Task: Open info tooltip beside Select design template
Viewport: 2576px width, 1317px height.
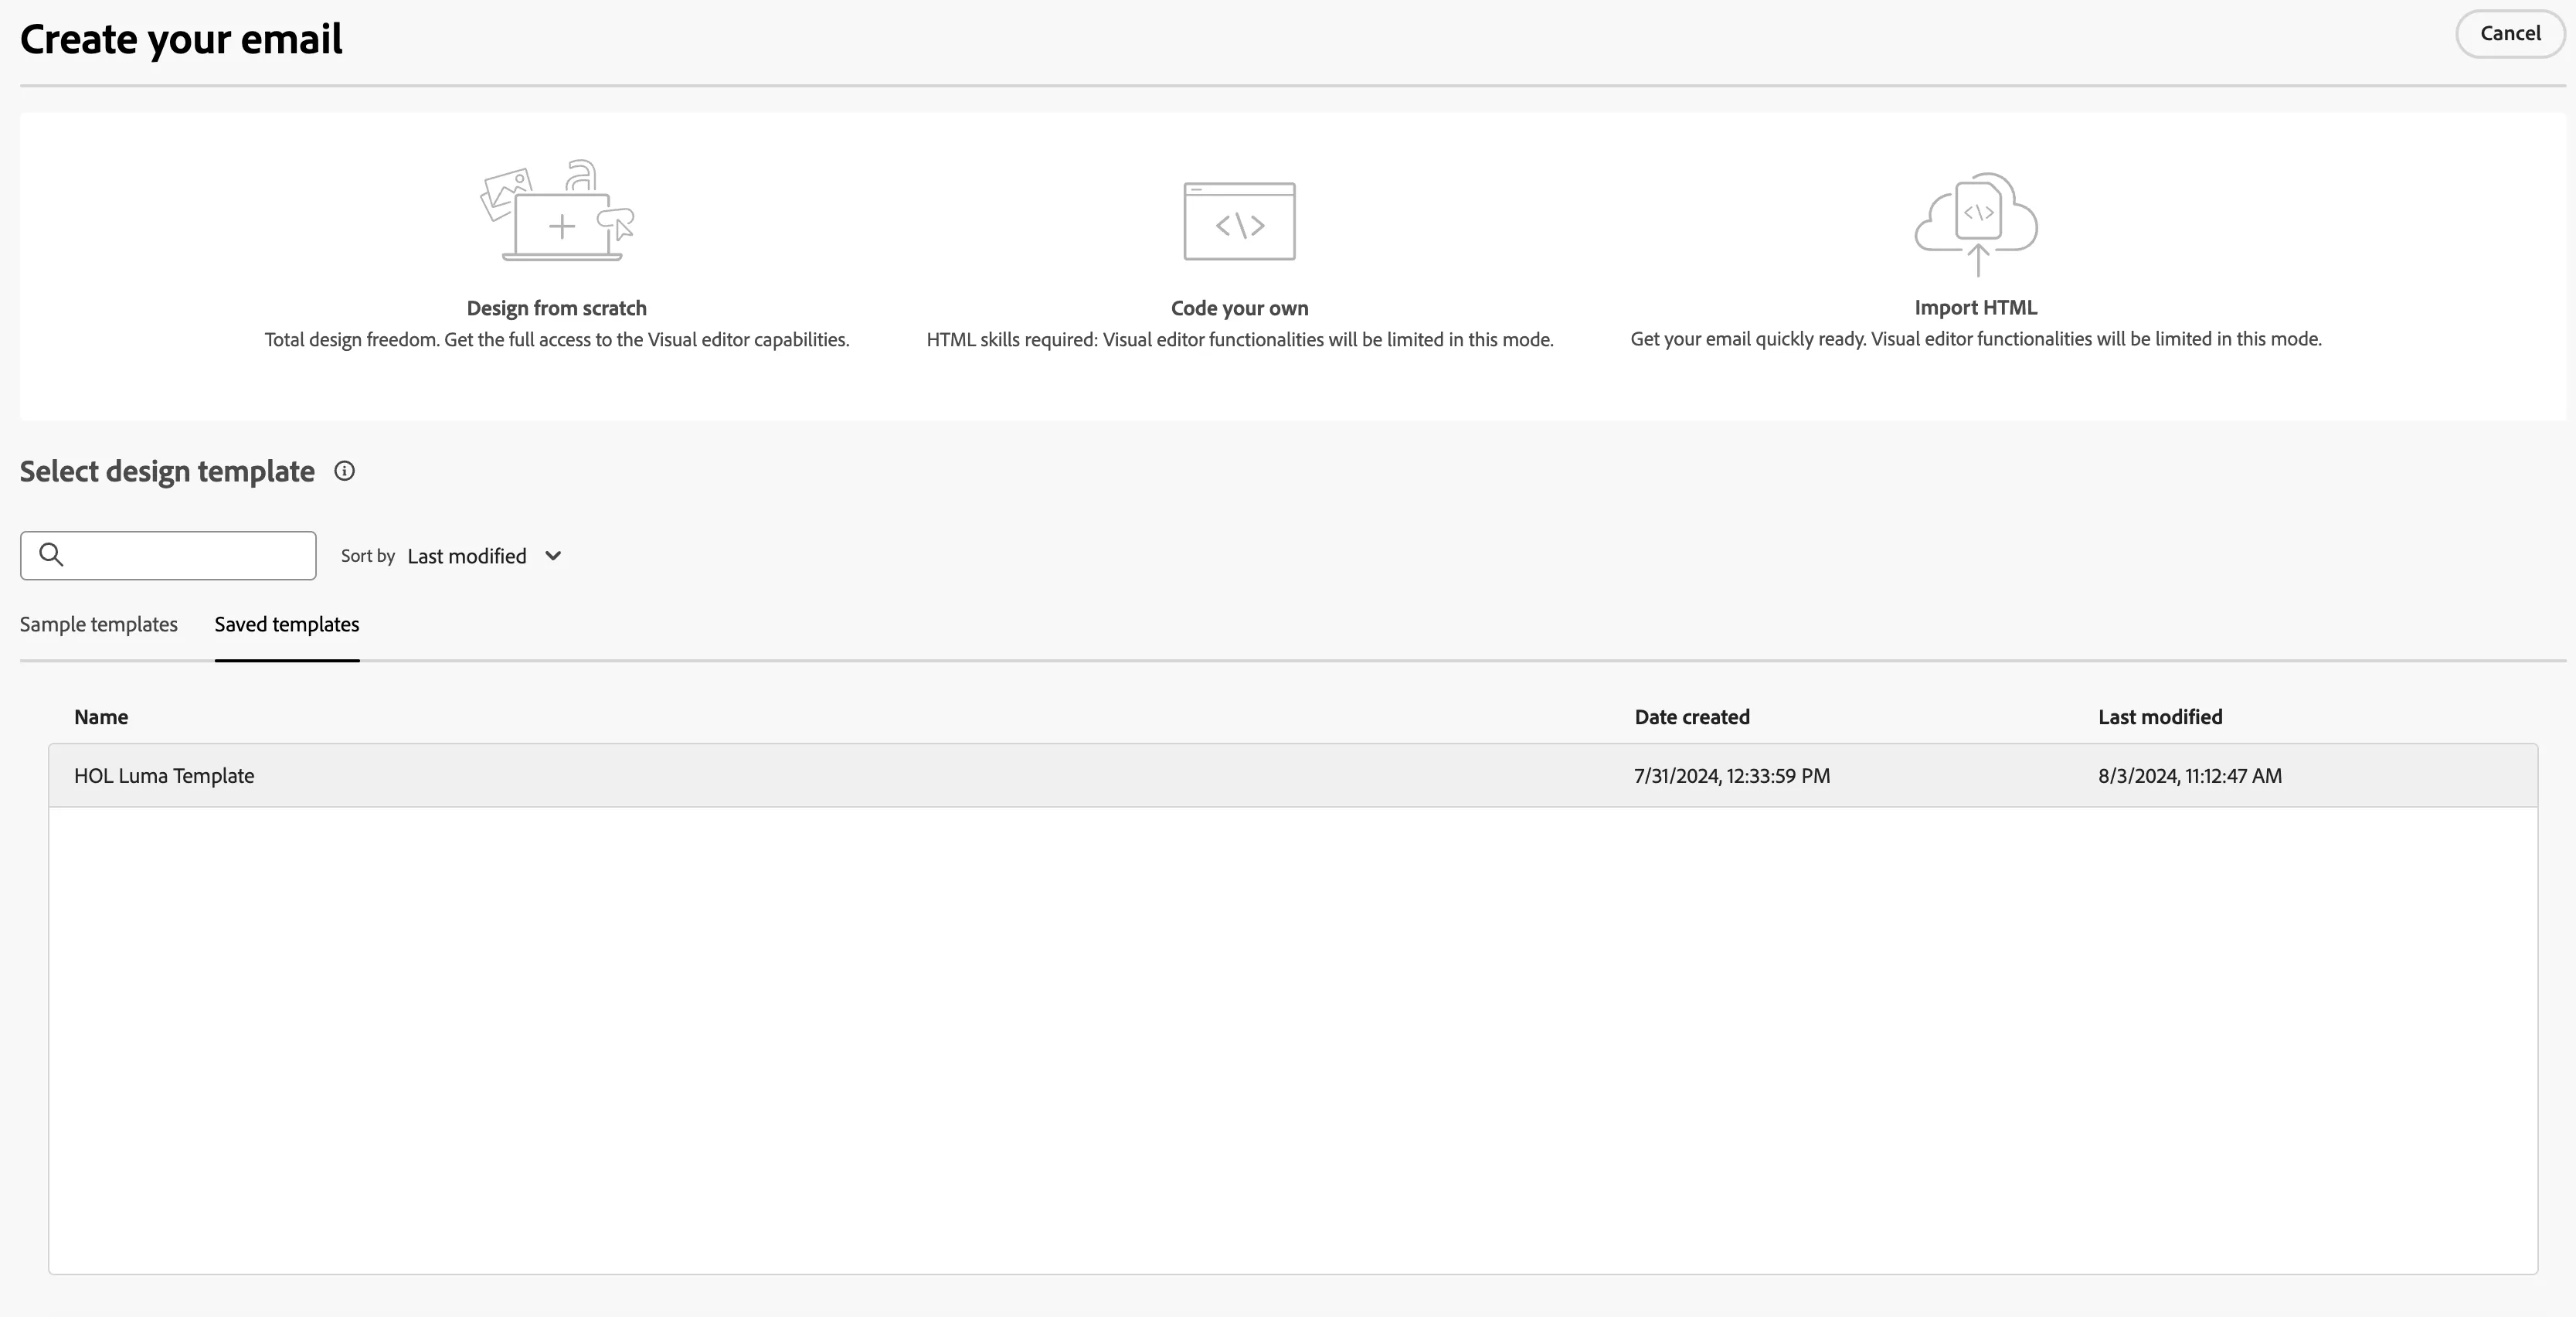Action: 344,471
